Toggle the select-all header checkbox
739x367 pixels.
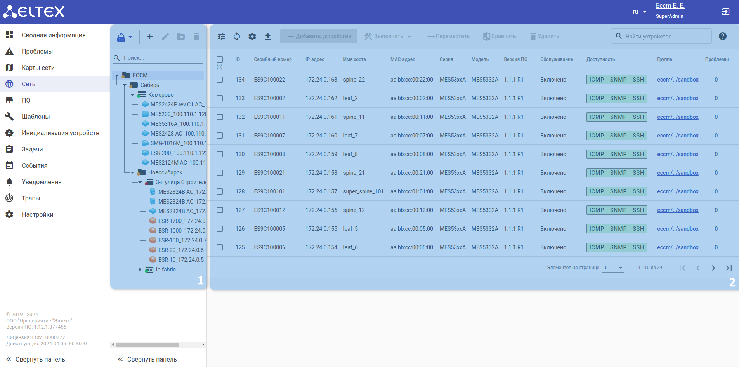(220, 59)
